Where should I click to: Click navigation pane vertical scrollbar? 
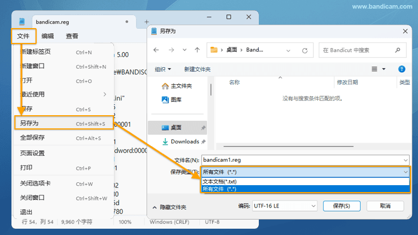point(211,89)
